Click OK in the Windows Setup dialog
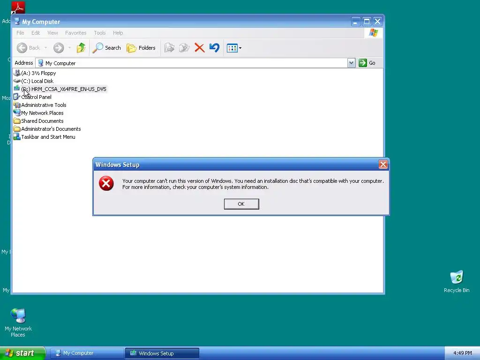Viewport: 480px width, 360px height. tap(241, 204)
